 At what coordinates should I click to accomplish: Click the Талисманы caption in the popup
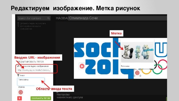pyautogui.click(x=125, y=66)
